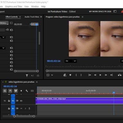Click Play in the Program monitor

(x=100, y=75)
